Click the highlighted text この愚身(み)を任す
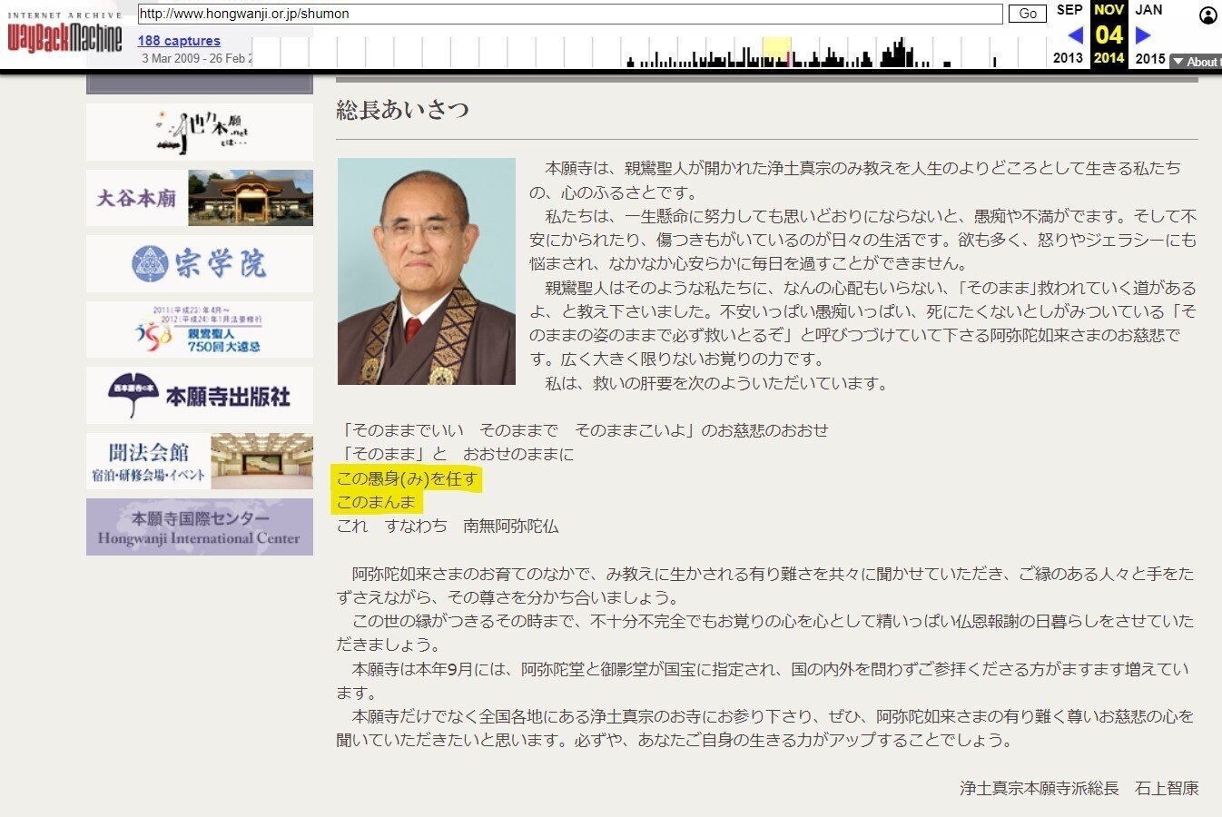 click(x=407, y=478)
